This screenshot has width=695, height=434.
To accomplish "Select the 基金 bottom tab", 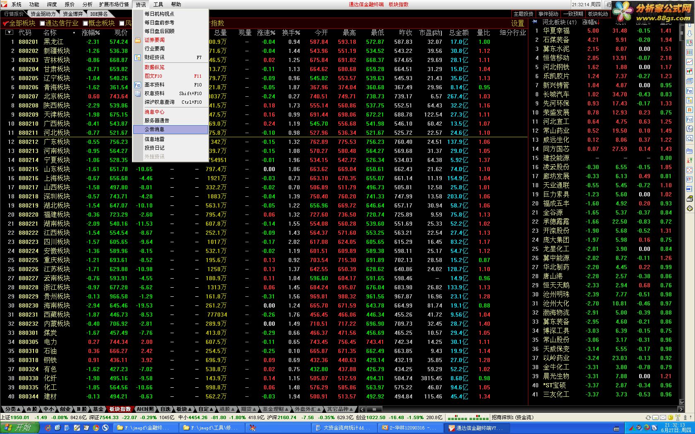I will click(98, 409).
